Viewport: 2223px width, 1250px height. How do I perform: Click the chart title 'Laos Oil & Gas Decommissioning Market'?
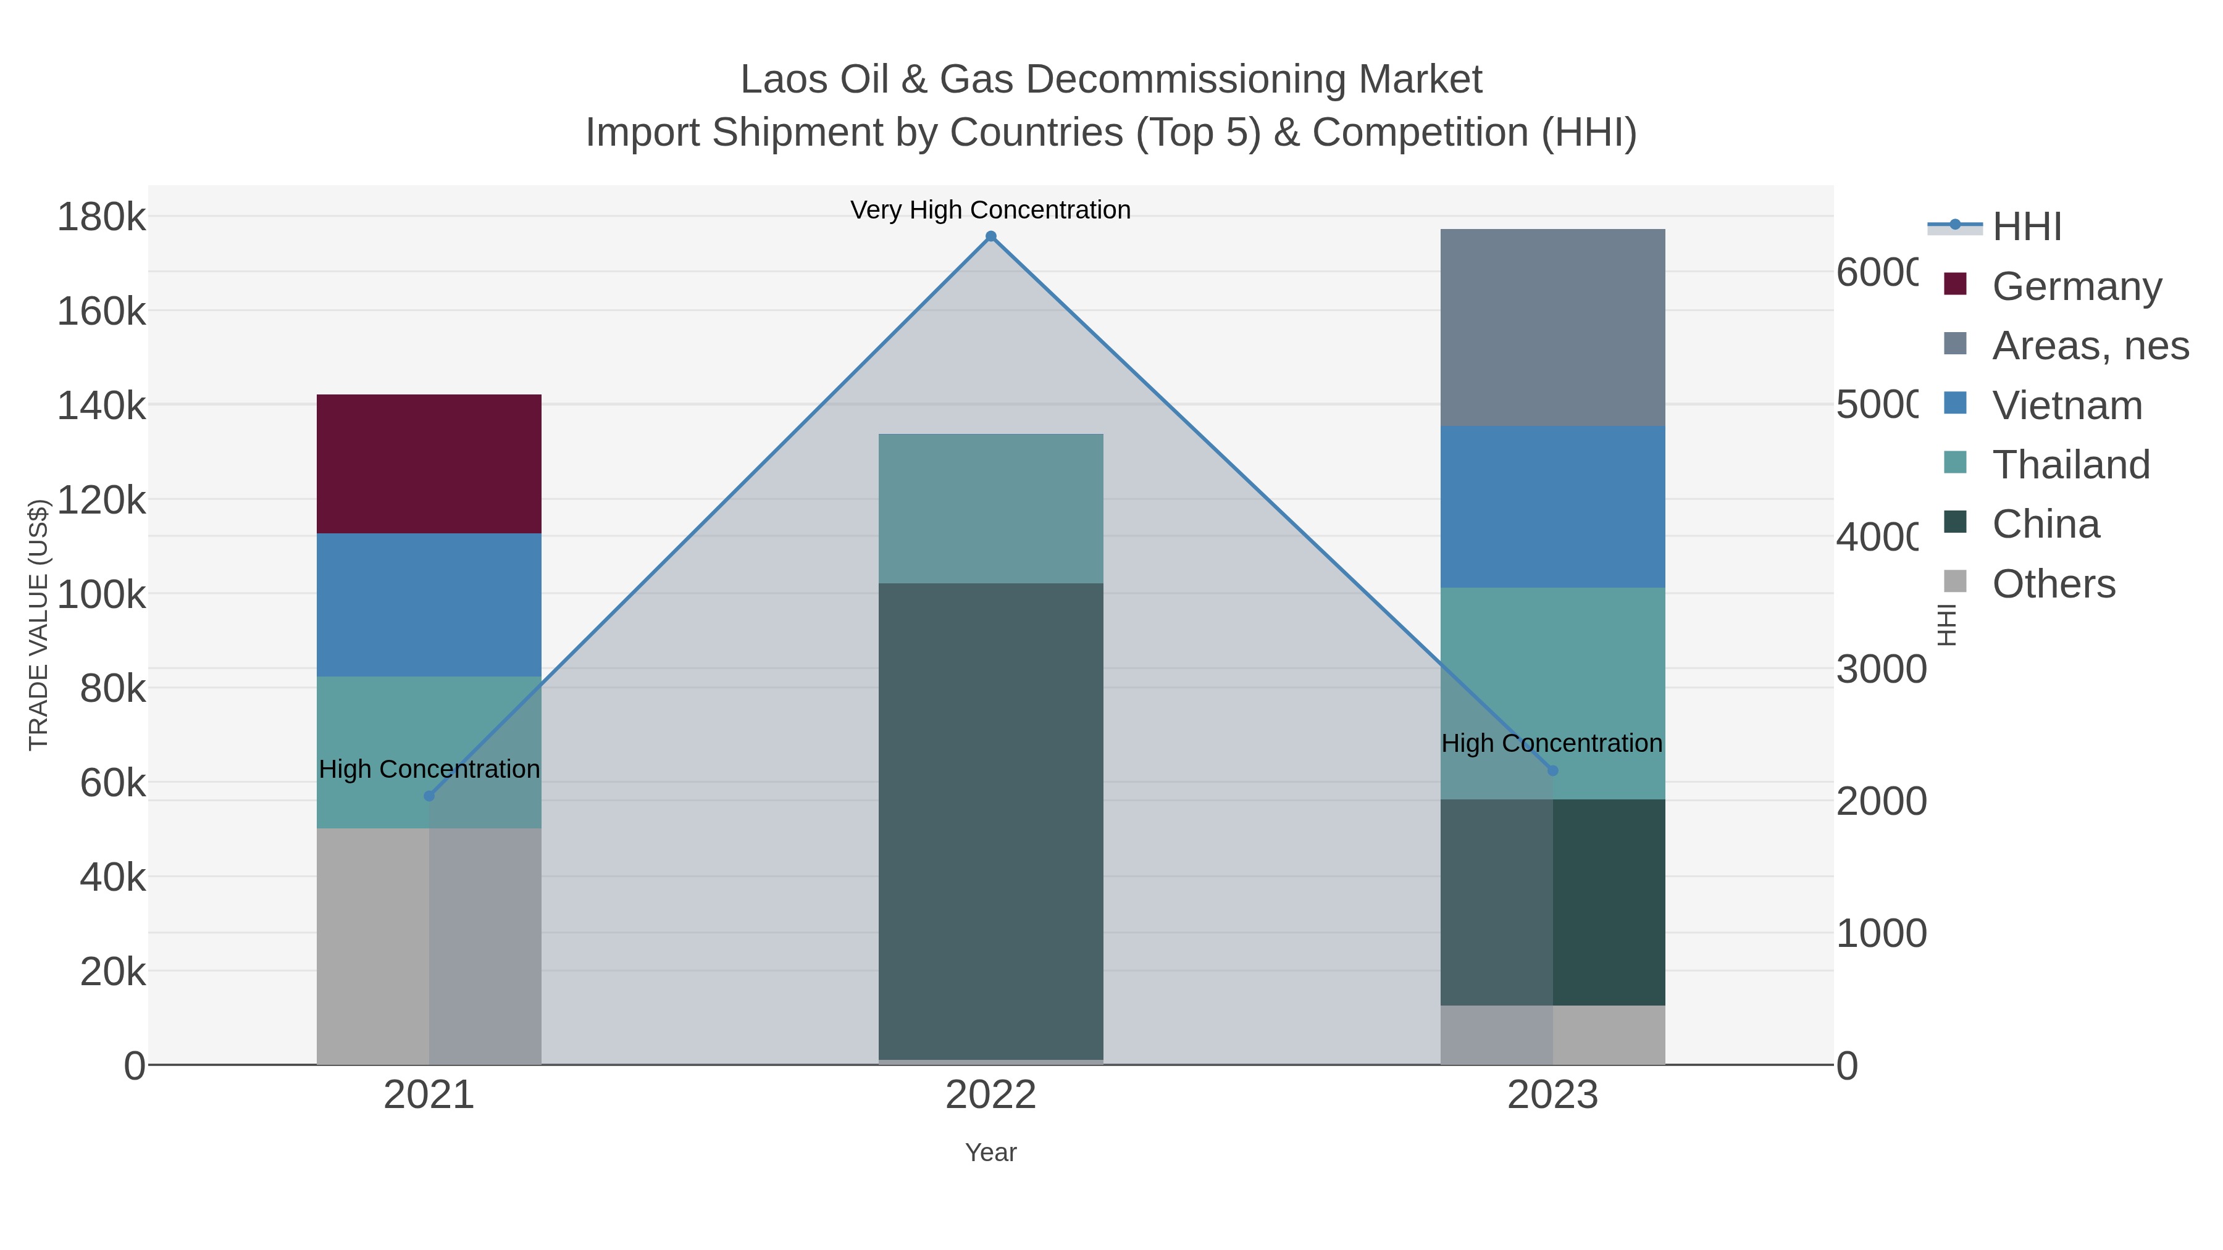1111,80
